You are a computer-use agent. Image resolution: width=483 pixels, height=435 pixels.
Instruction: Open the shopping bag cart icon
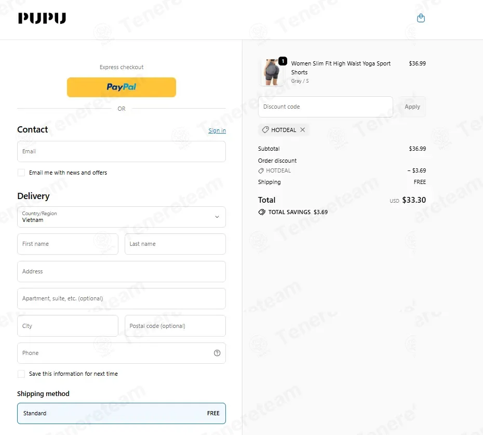pyautogui.click(x=421, y=18)
